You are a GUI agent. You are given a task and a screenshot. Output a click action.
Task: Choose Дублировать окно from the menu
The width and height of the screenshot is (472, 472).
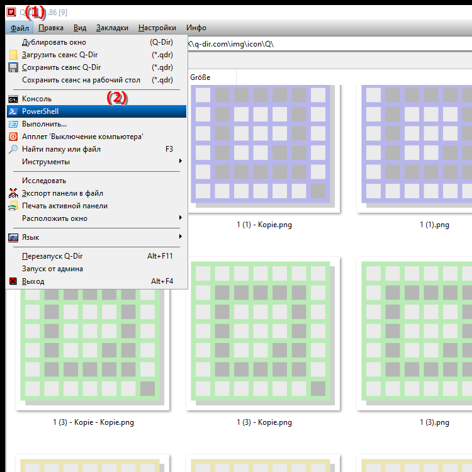pyautogui.click(x=97, y=42)
